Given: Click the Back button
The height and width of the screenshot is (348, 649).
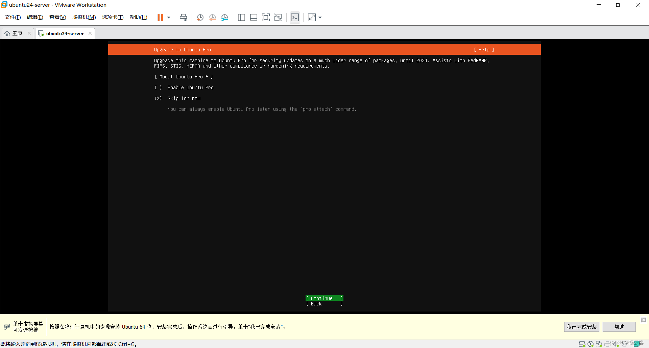Looking at the screenshot, I should [x=324, y=304].
